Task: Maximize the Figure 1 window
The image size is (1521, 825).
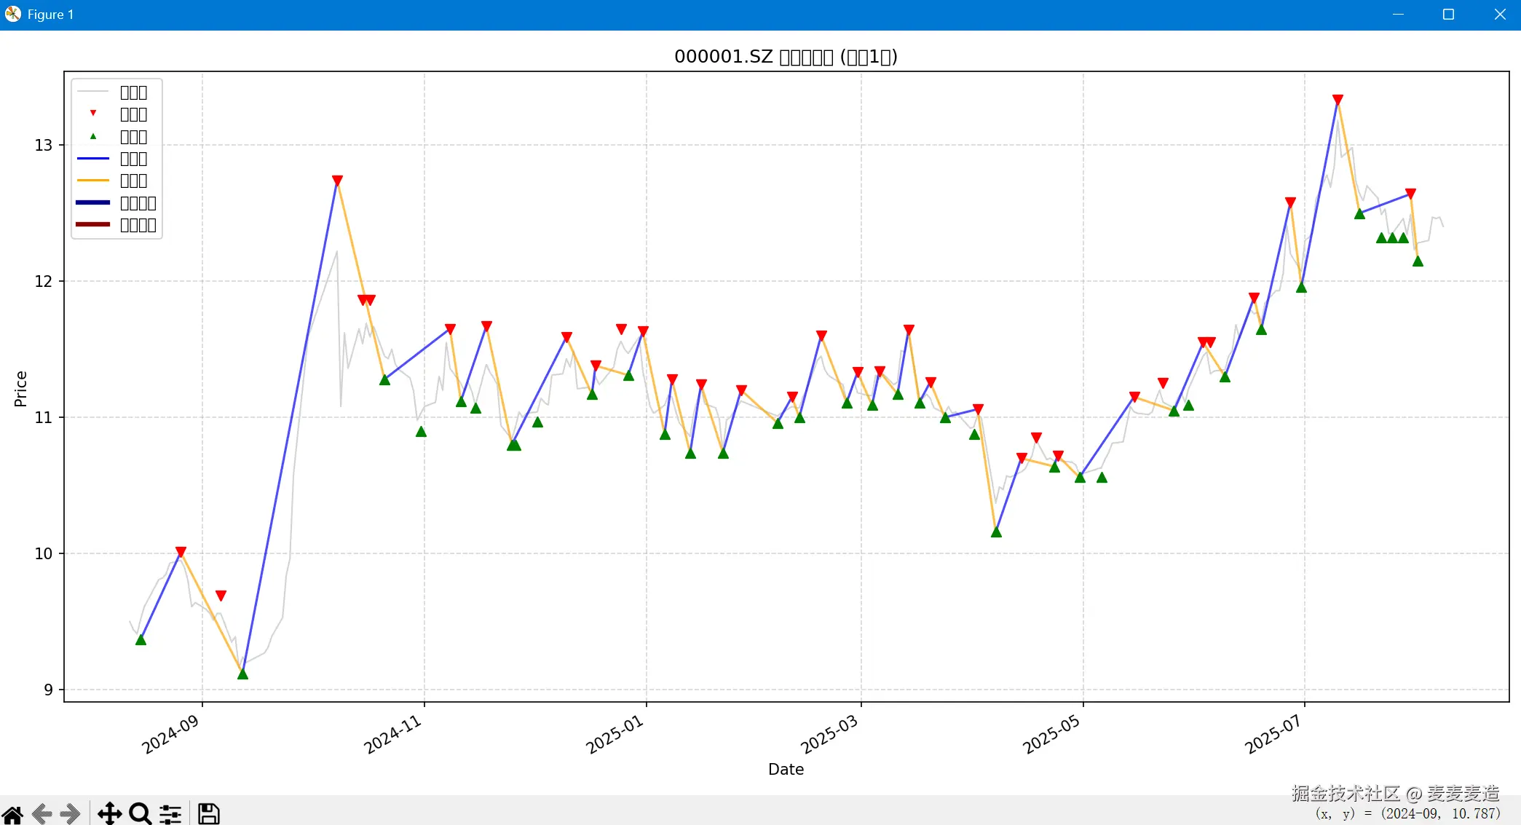Action: (1448, 15)
